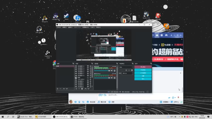Screen dimensions: 212x119
Task: Move source up with the Sources panel up arrow
Action: tap(85, 89)
